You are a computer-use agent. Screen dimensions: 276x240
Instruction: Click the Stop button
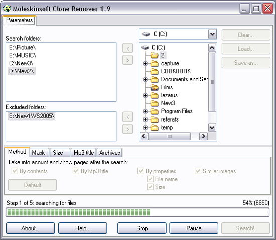[x=142, y=228]
